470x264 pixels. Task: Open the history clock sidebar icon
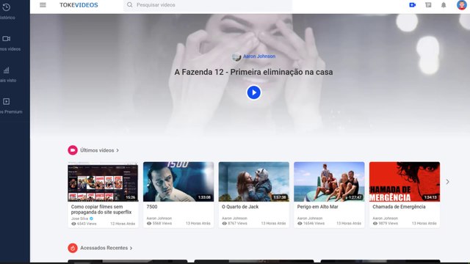coord(7,7)
